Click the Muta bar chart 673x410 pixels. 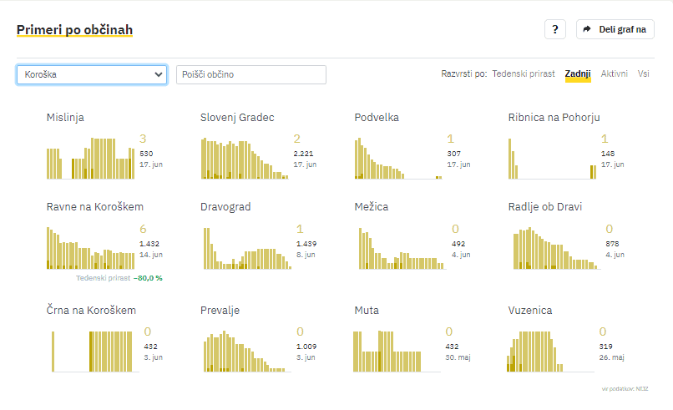click(398, 351)
